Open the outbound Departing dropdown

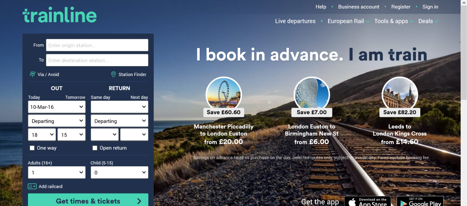coord(56,121)
